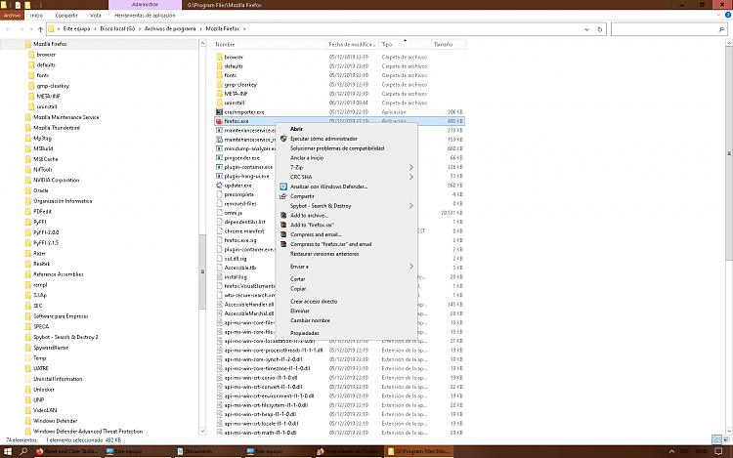This screenshot has width=733, height=458.
Task: Open the taskbar search magnifier
Action: [23, 451]
